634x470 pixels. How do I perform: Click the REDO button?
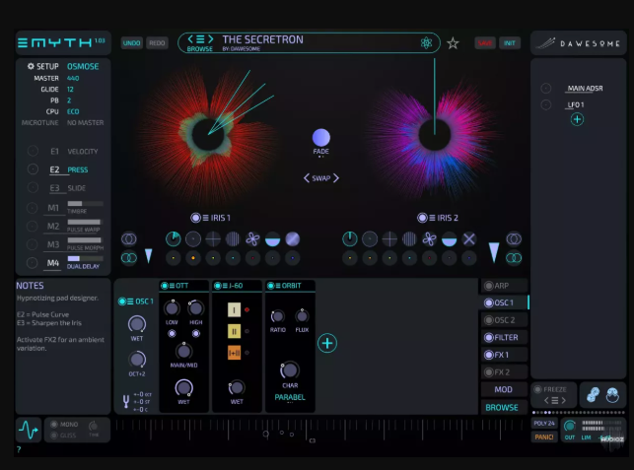tap(157, 42)
